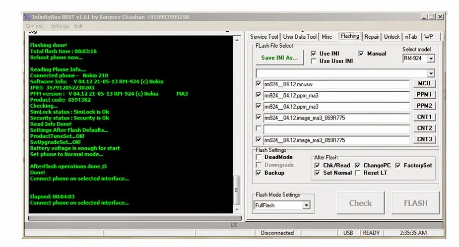Open the FullFlash mode dropdown
This screenshot has width=459, height=247.
306,205
